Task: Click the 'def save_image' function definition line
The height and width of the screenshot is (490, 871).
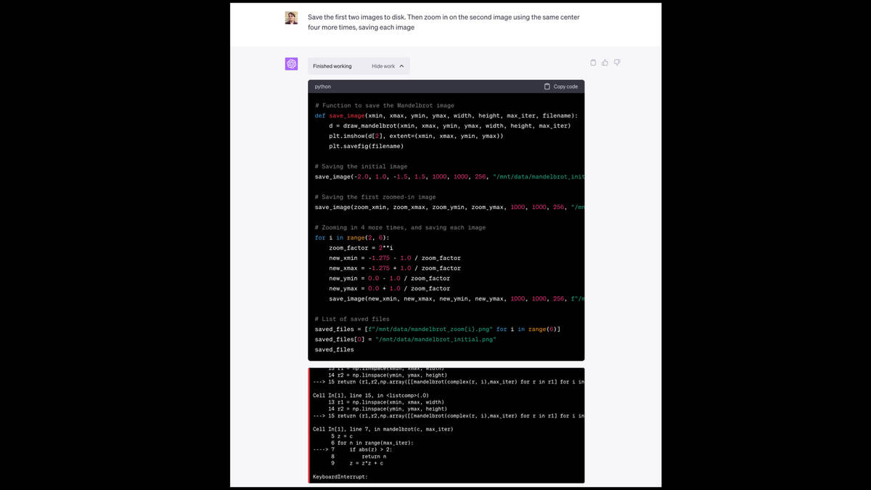Action: (446, 115)
